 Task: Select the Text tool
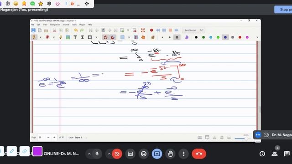pos(75,37)
